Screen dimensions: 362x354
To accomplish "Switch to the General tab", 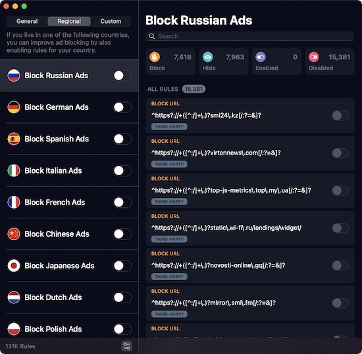I will [27, 21].
